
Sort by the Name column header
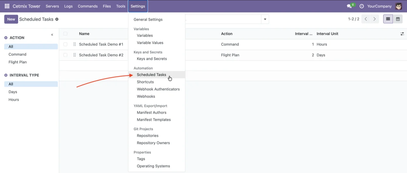pyautogui.click(x=84, y=34)
